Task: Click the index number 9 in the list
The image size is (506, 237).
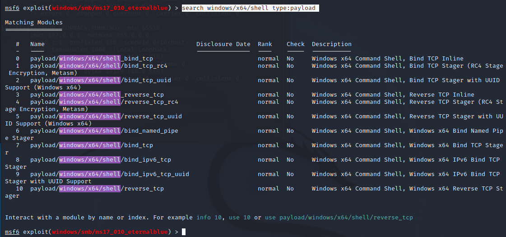Action: [x=18, y=174]
